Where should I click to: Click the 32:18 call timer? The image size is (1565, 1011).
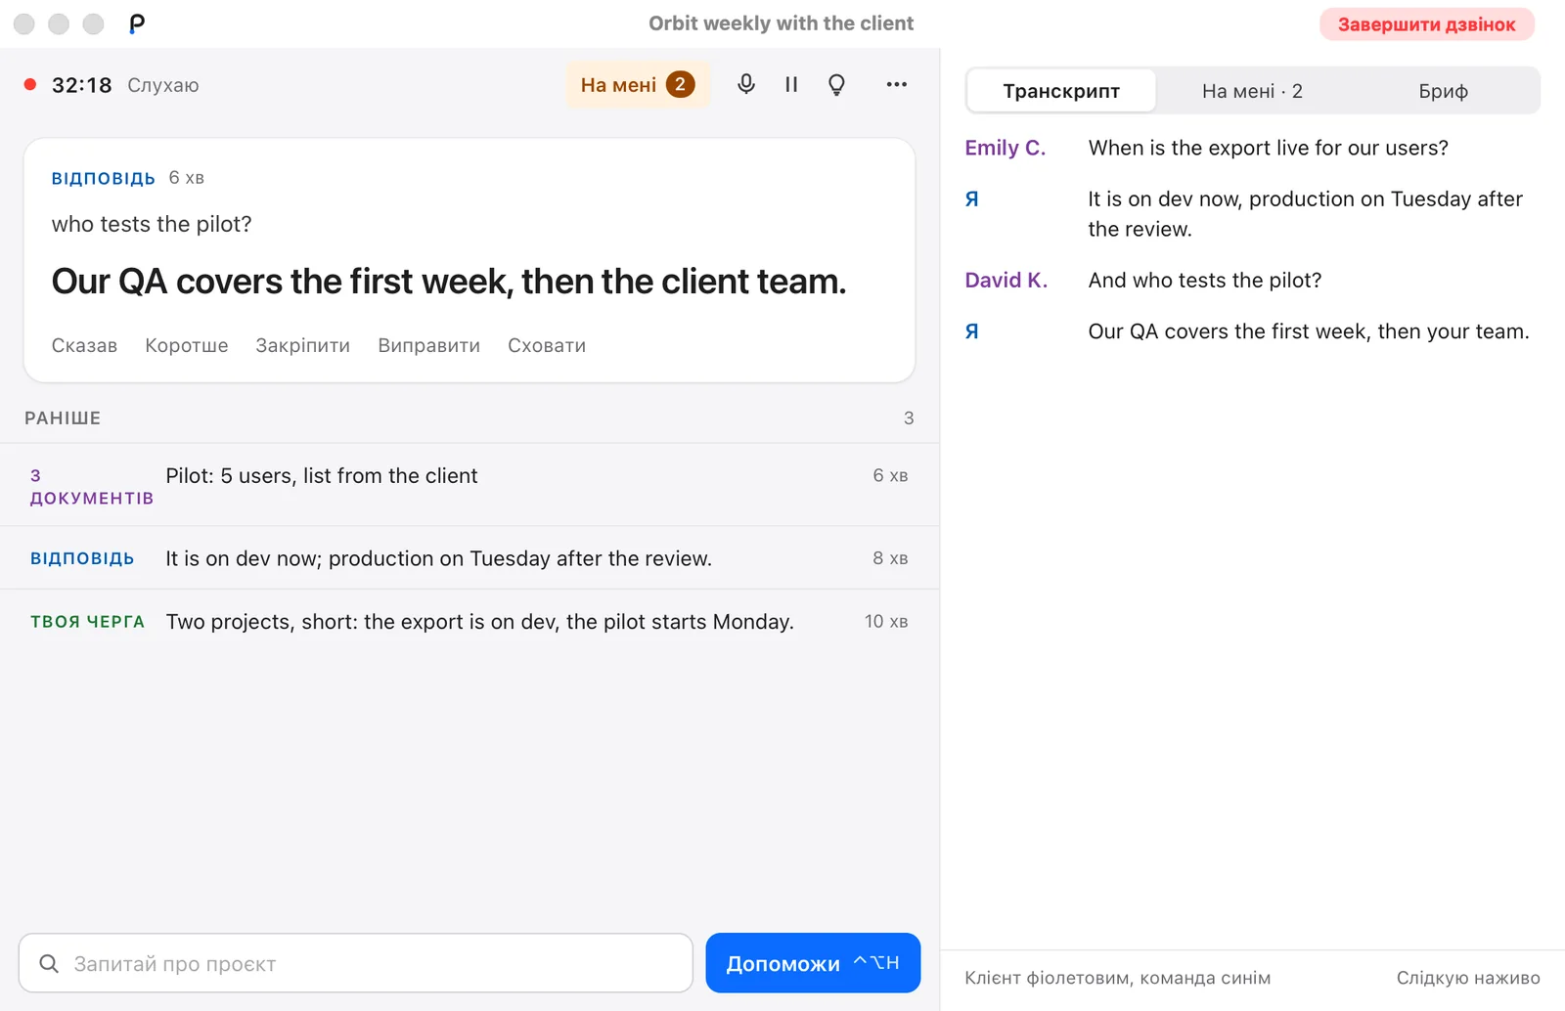pyautogui.click(x=82, y=85)
